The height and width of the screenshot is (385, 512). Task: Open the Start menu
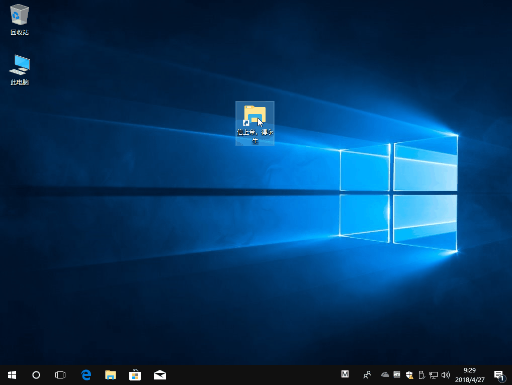click(12, 374)
